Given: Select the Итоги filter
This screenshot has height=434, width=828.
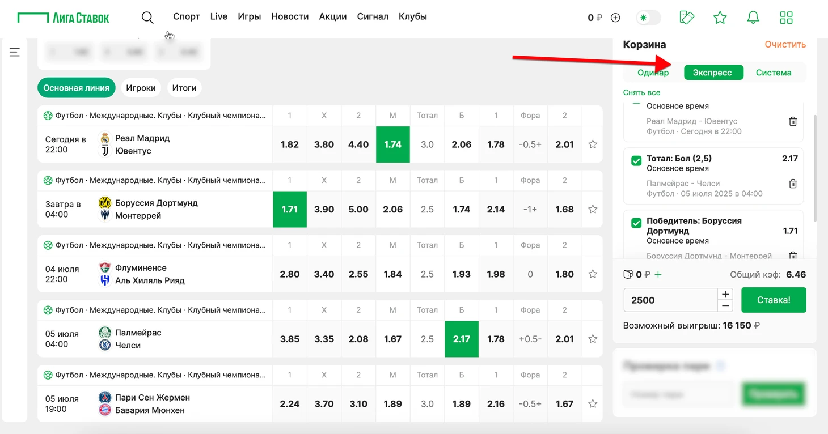Looking at the screenshot, I should (184, 88).
